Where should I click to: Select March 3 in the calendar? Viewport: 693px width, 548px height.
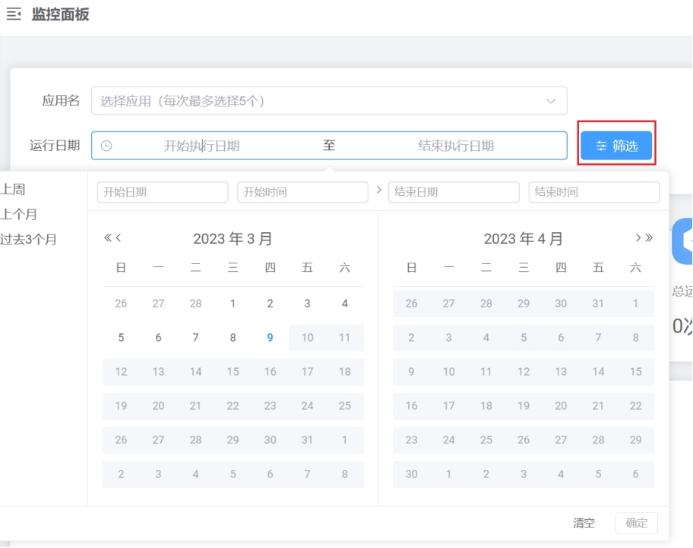tap(307, 304)
